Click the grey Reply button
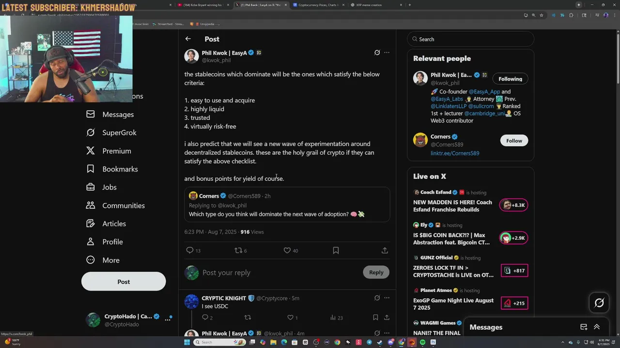Image resolution: width=620 pixels, height=348 pixels. tap(376, 273)
